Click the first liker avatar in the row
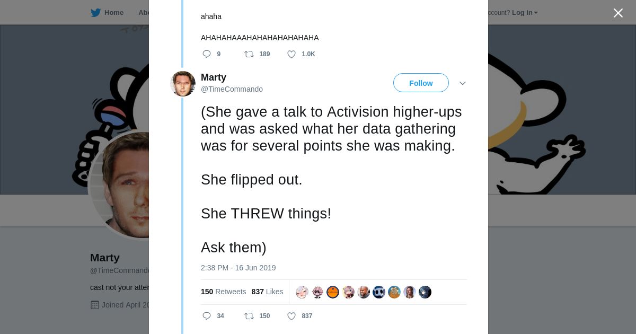This screenshot has height=334, width=636. (302, 292)
